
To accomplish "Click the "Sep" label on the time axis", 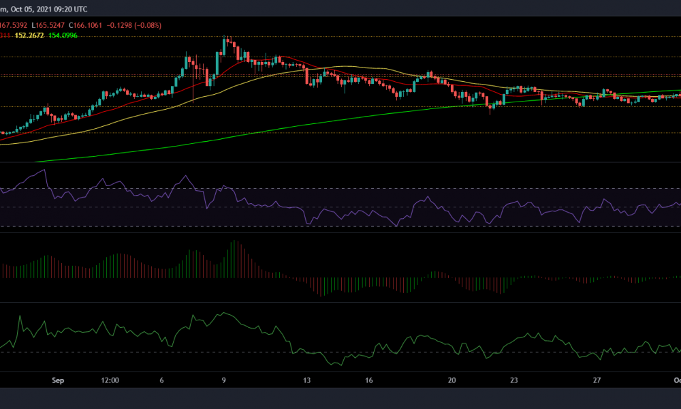I will pos(58,380).
